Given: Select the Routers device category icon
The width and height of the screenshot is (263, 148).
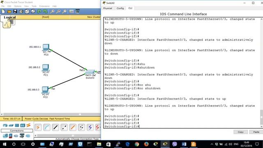Looking at the screenshot, I should [5, 125].
